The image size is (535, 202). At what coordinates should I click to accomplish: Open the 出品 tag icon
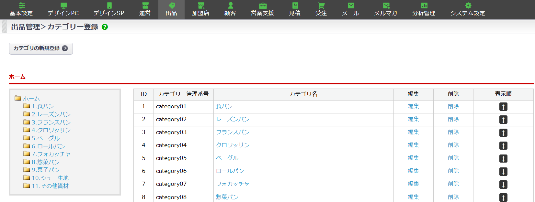(x=172, y=5)
